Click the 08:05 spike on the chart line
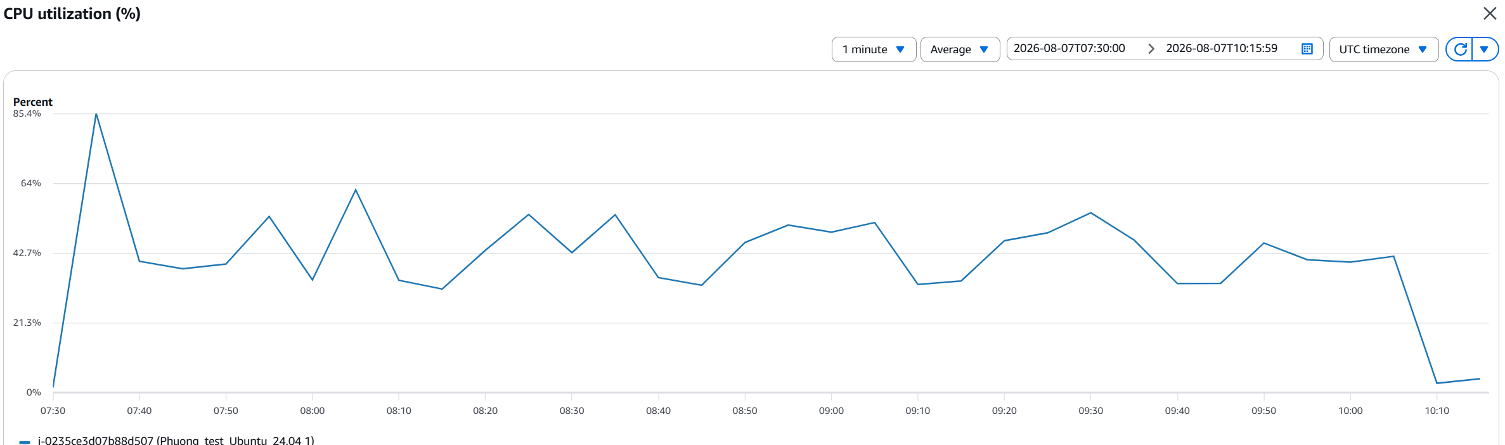Screen dimensions: 1505x445 [x=356, y=190]
